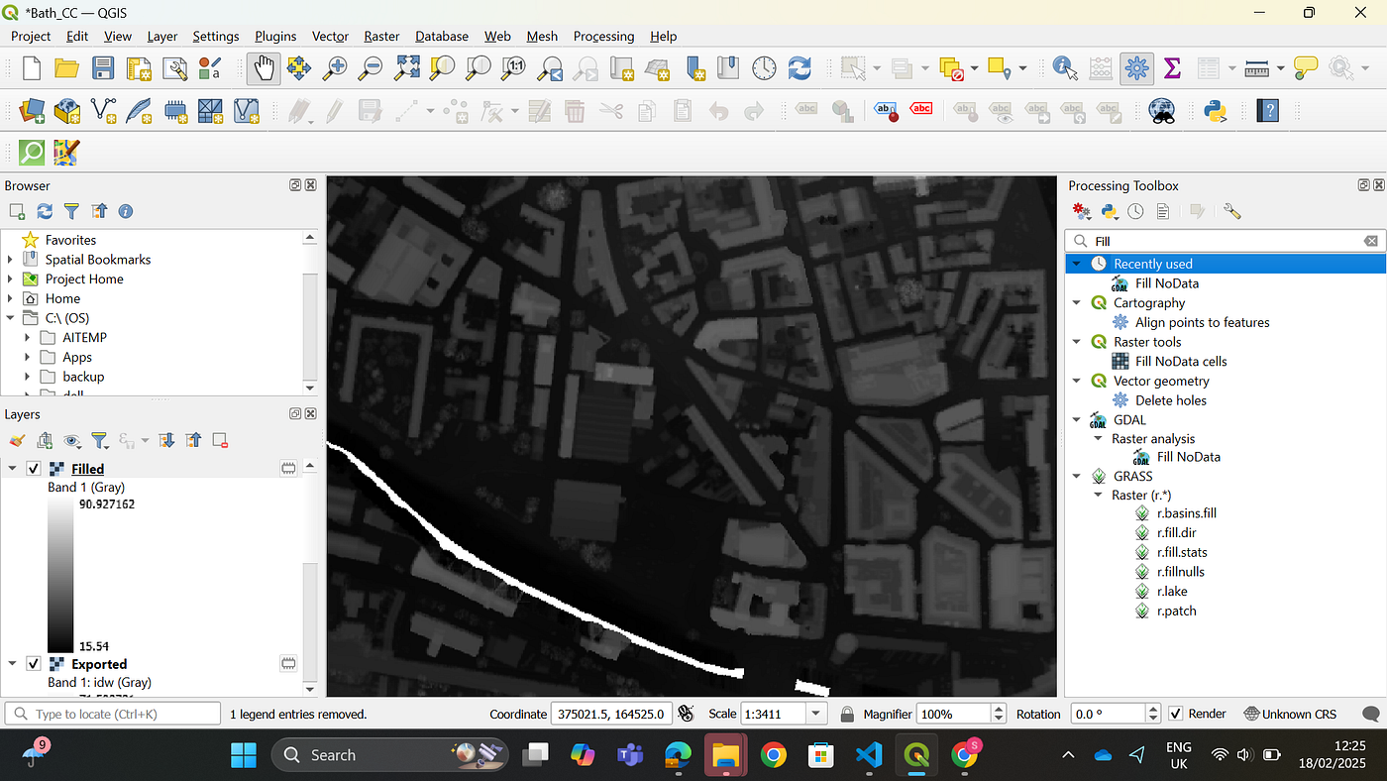Click the Pan Map to Selection icon
The width and height of the screenshot is (1387, 781).
tap(298, 68)
